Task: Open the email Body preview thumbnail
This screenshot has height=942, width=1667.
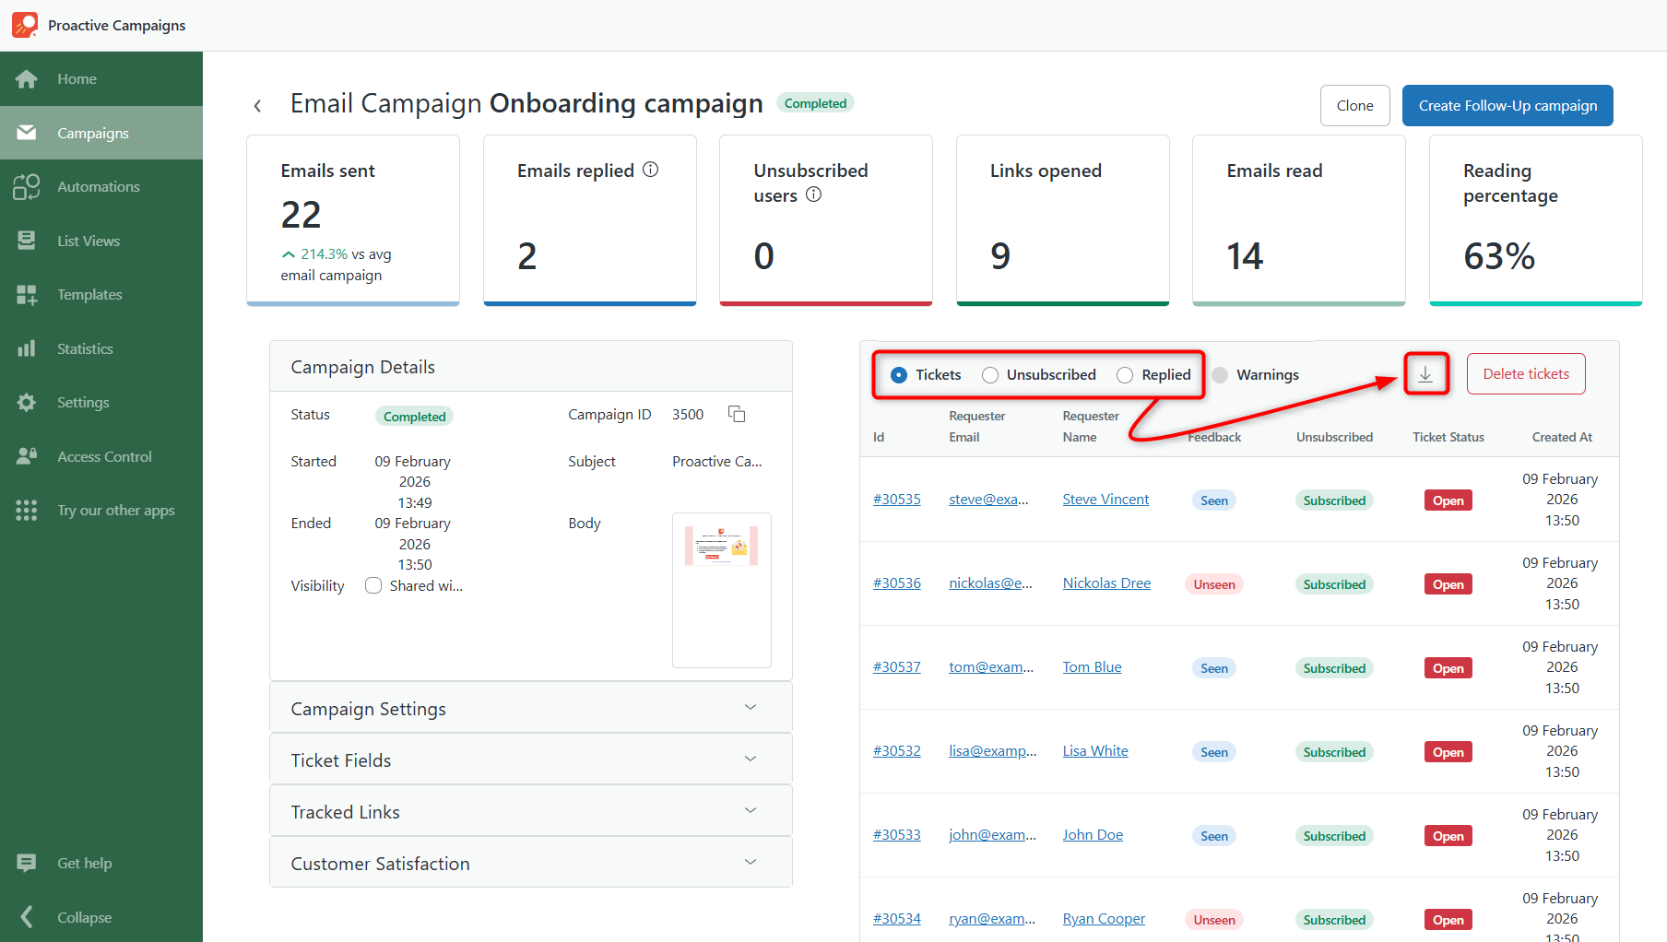Action: point(721,590)
